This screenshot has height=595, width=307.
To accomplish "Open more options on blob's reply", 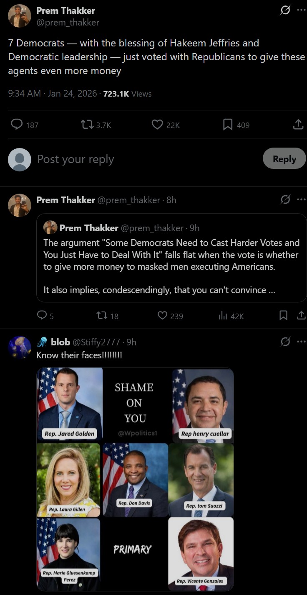I will pos(301,342).
